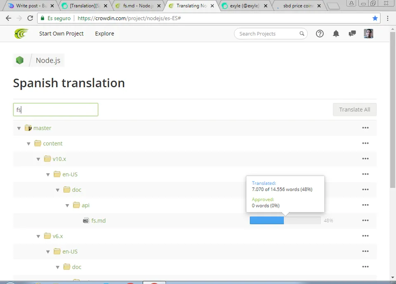Click the v6.x folder icon

[47, 236]
